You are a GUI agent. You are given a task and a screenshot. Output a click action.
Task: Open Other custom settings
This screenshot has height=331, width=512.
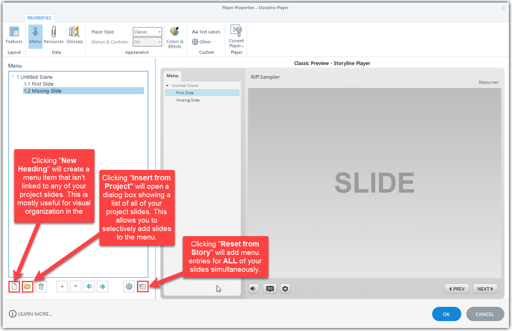click(201, 42)
